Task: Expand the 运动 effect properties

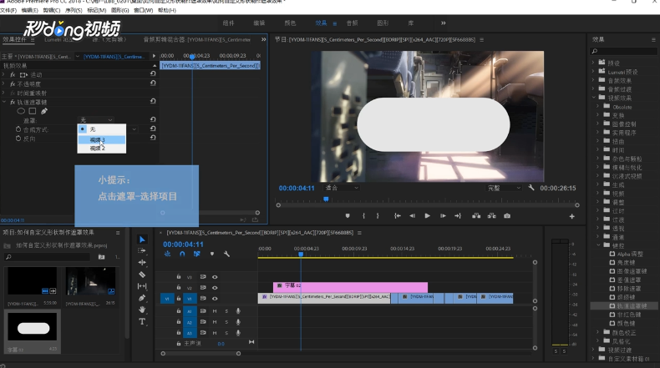Action: [4, 74]
